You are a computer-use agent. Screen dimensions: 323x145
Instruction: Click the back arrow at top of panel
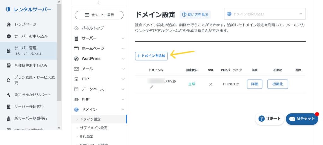(x=99, y=3)
